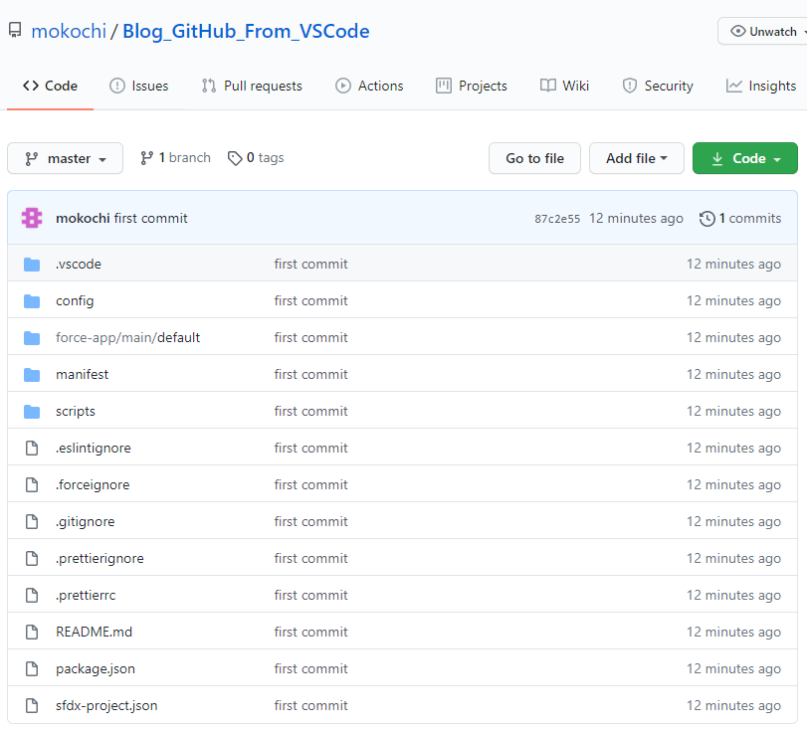Click the config folder icon
Image resolution: width=807 pixels, height=732 pixels.
click(x=32, y=301)
